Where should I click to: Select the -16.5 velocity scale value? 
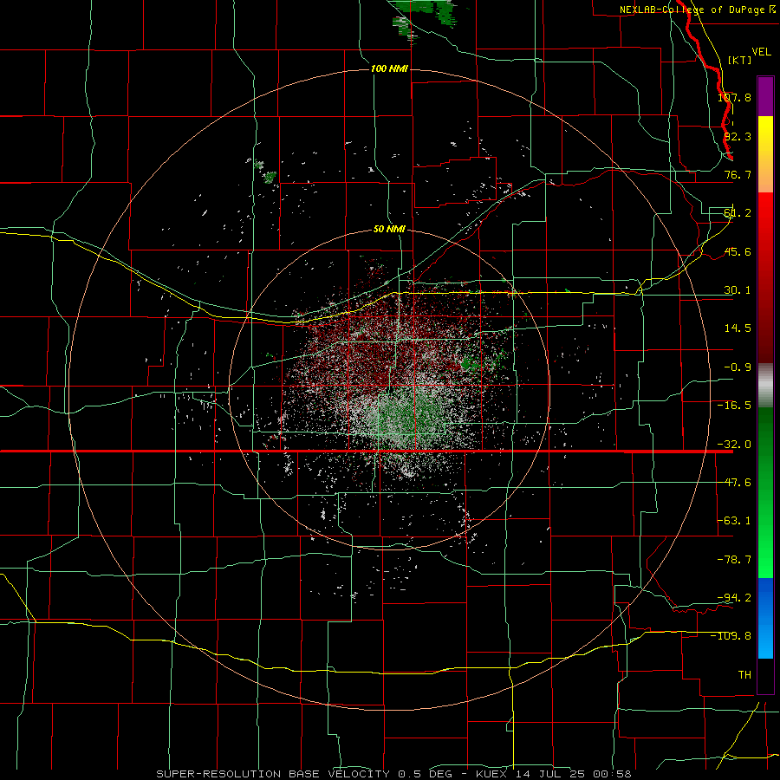734,406
